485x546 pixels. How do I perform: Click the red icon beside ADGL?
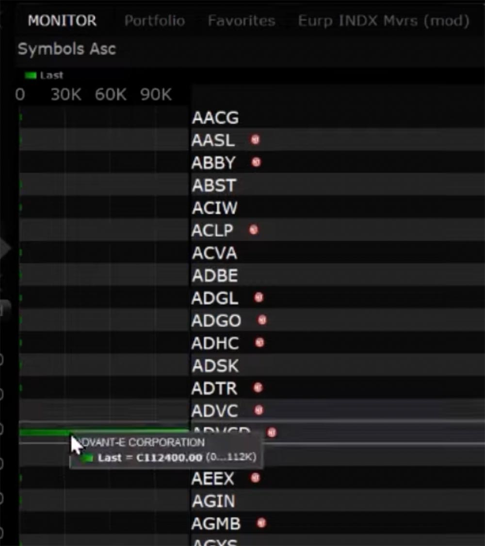259,297
